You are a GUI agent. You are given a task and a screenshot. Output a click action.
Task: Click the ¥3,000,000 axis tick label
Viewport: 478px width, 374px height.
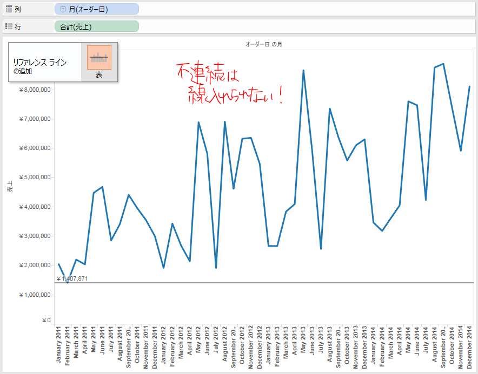tap(35, 236)
